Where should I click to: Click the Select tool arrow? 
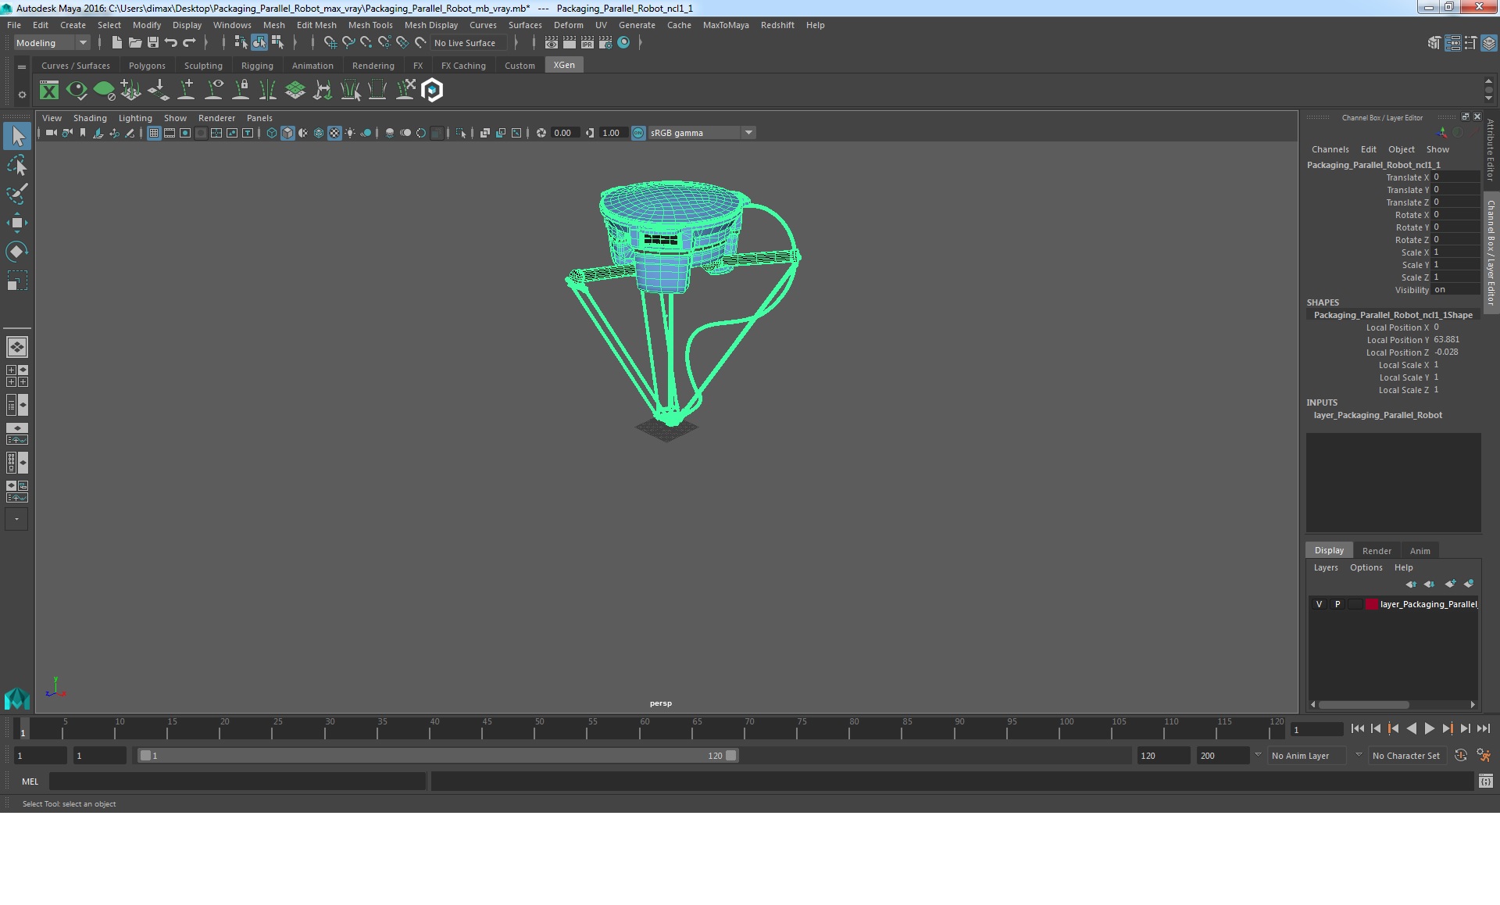pos(17,136)
